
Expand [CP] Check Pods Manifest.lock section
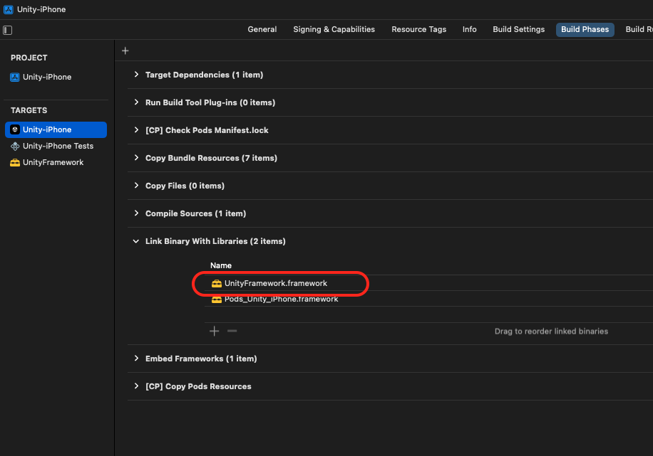136,130
